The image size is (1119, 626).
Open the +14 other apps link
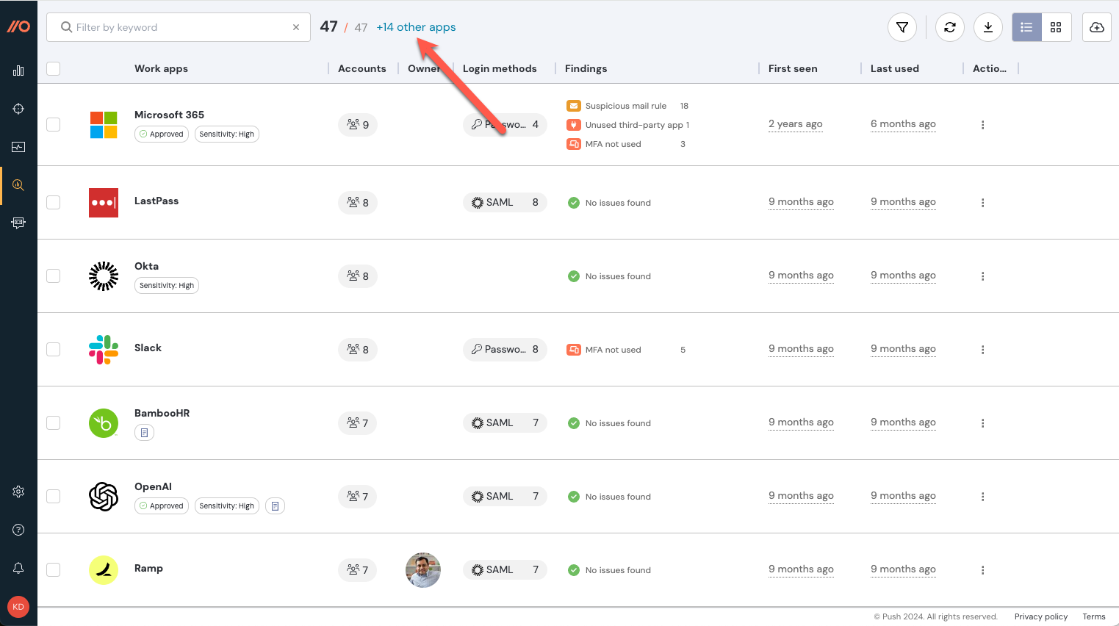[x=416, y=27]
